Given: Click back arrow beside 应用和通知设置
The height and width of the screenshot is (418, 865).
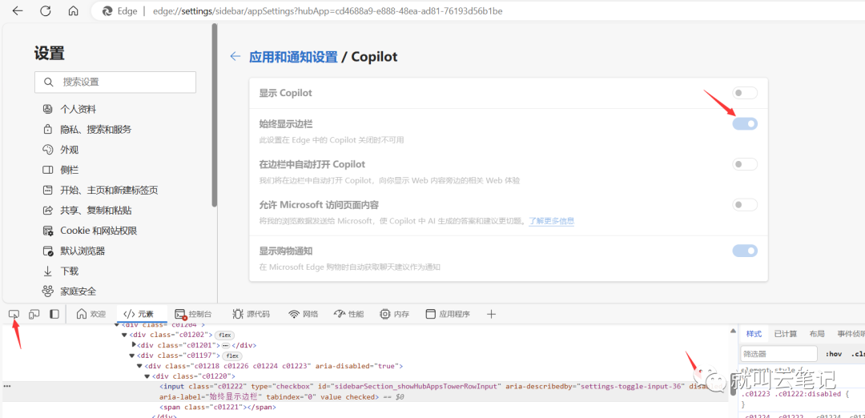Looking at the screenshot, I should point(235,56).
